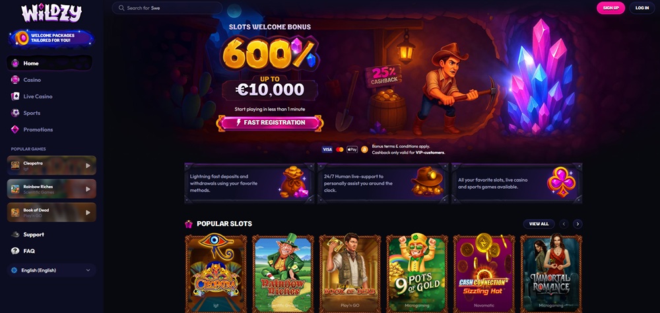
Task: Focus the game search field
Action: 167,8
